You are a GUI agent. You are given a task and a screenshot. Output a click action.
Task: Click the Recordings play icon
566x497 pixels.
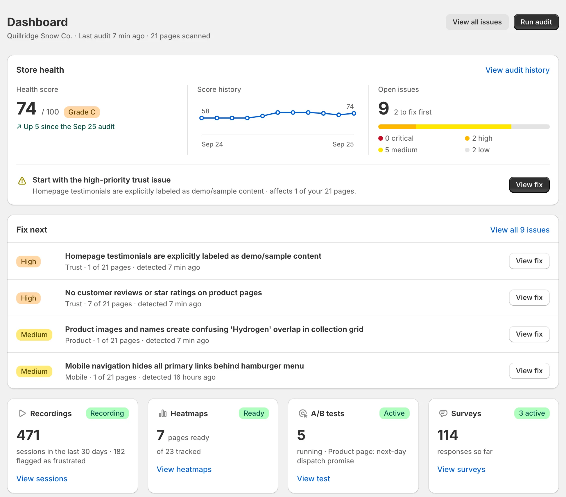pyautogui.click(x=22, y=413)
